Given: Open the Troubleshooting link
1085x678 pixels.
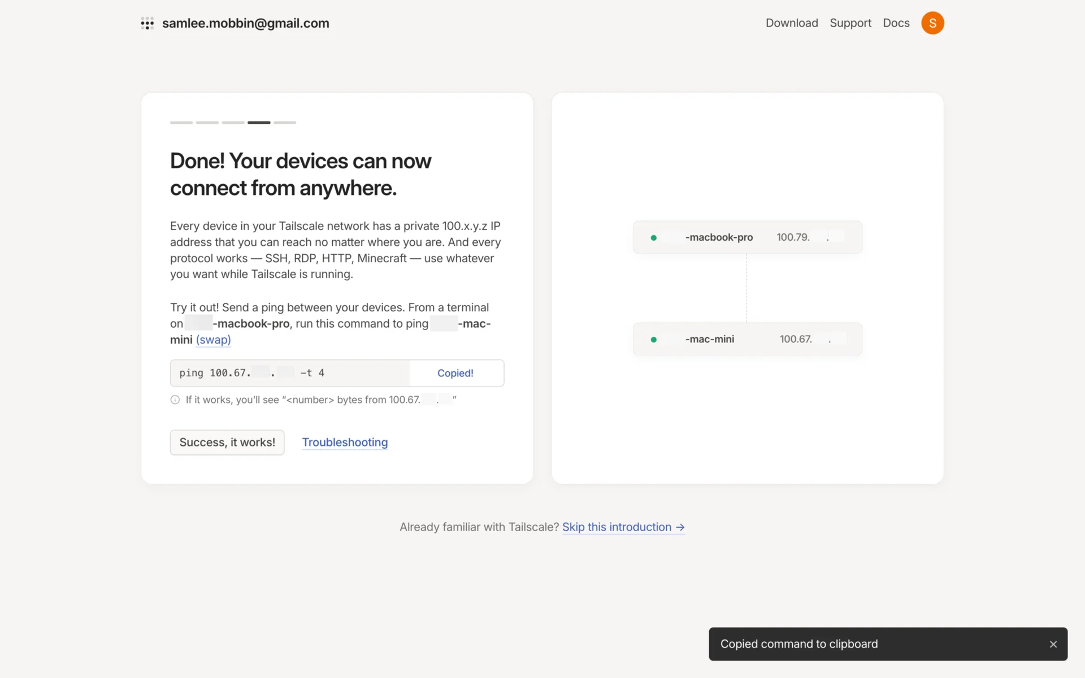Looking at the screenshot, I should (345, 442).
